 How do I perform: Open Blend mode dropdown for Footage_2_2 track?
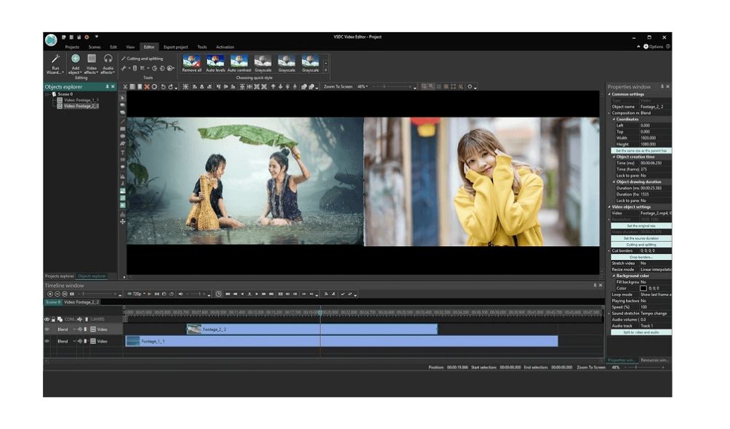(74, 330)
